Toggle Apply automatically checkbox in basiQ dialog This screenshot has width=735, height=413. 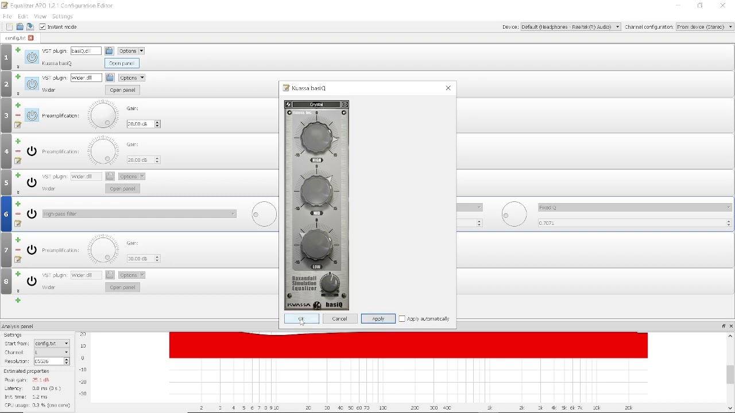pos(402,319)
